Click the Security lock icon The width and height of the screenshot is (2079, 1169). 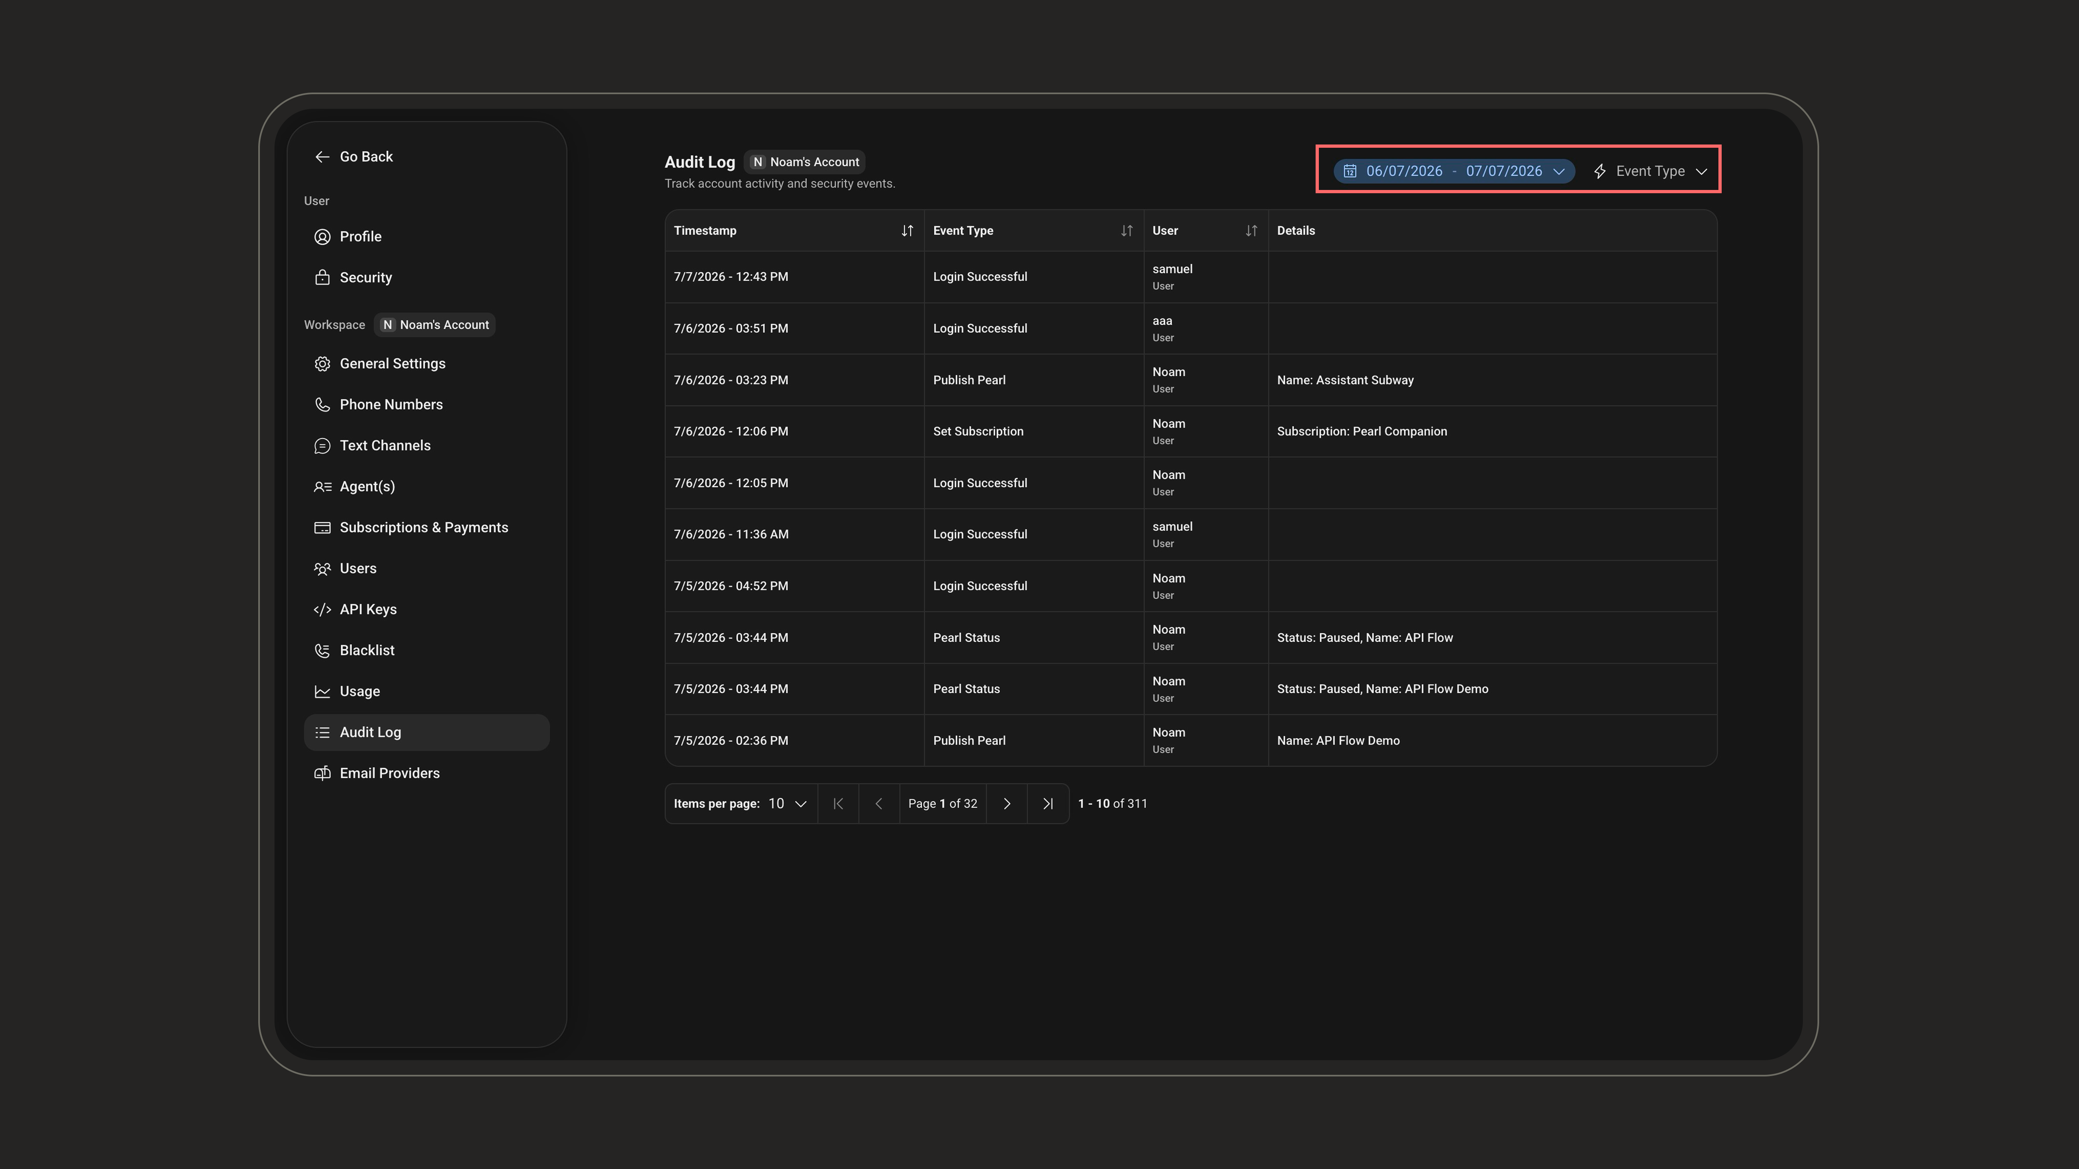(322, 278)
